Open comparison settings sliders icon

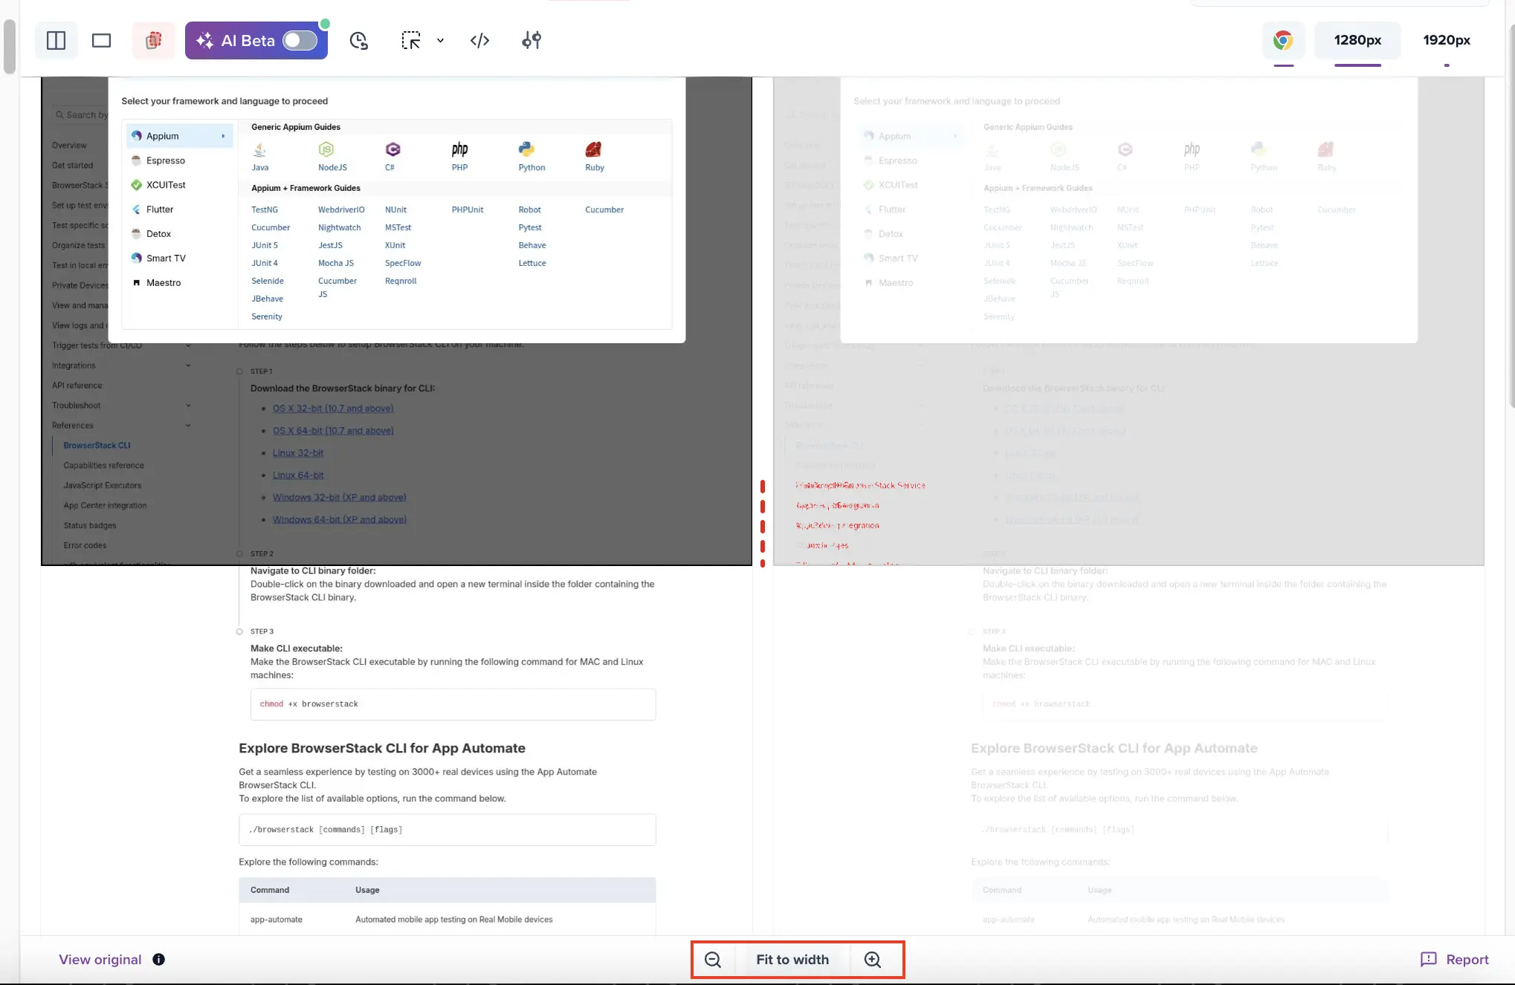pos(532,40)
